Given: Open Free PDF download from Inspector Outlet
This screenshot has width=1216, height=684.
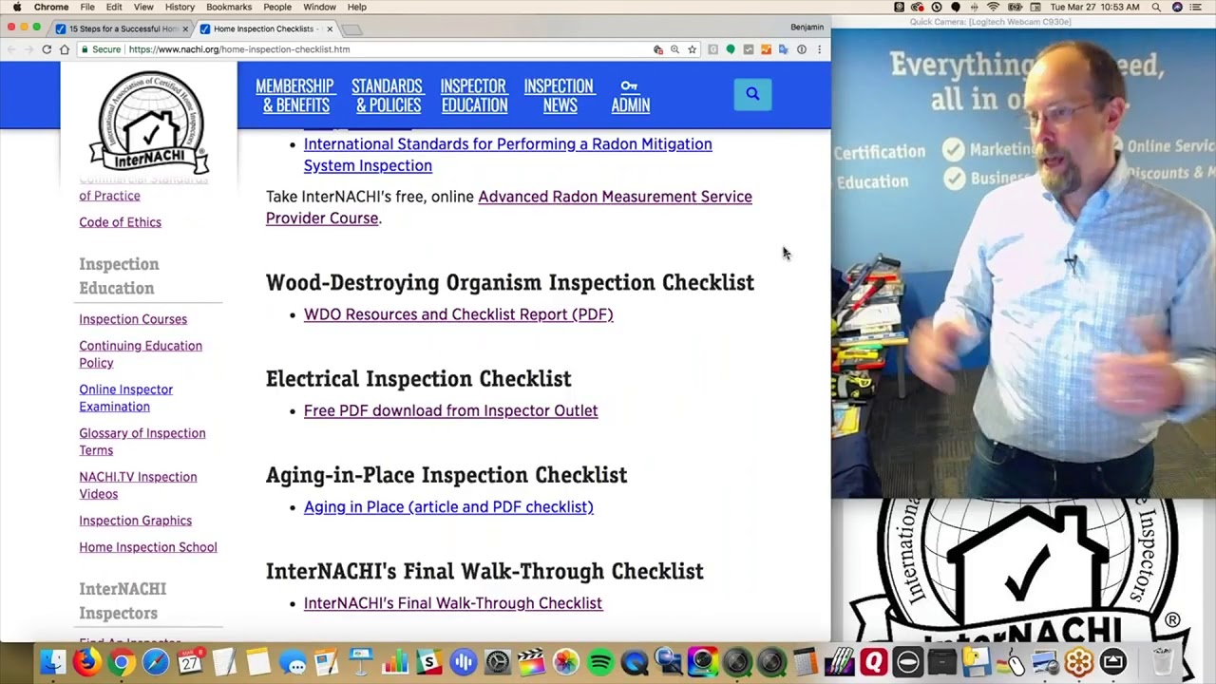Looking at the screenshot, I should pos(450,410).
